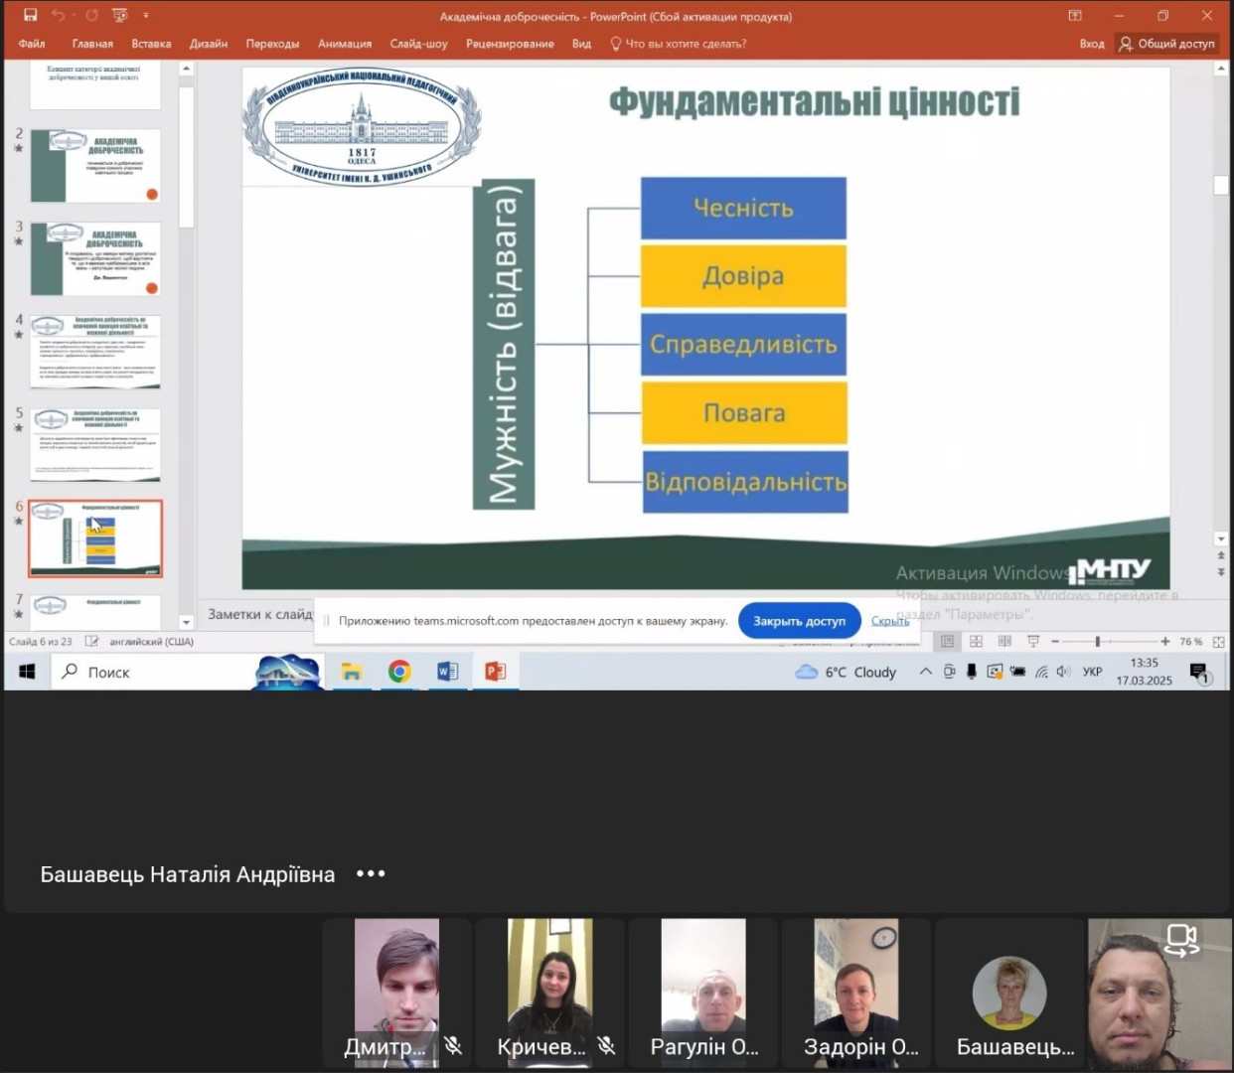
Task: Switch to the Анимация ribbon tab
Action: pos(345,44)
